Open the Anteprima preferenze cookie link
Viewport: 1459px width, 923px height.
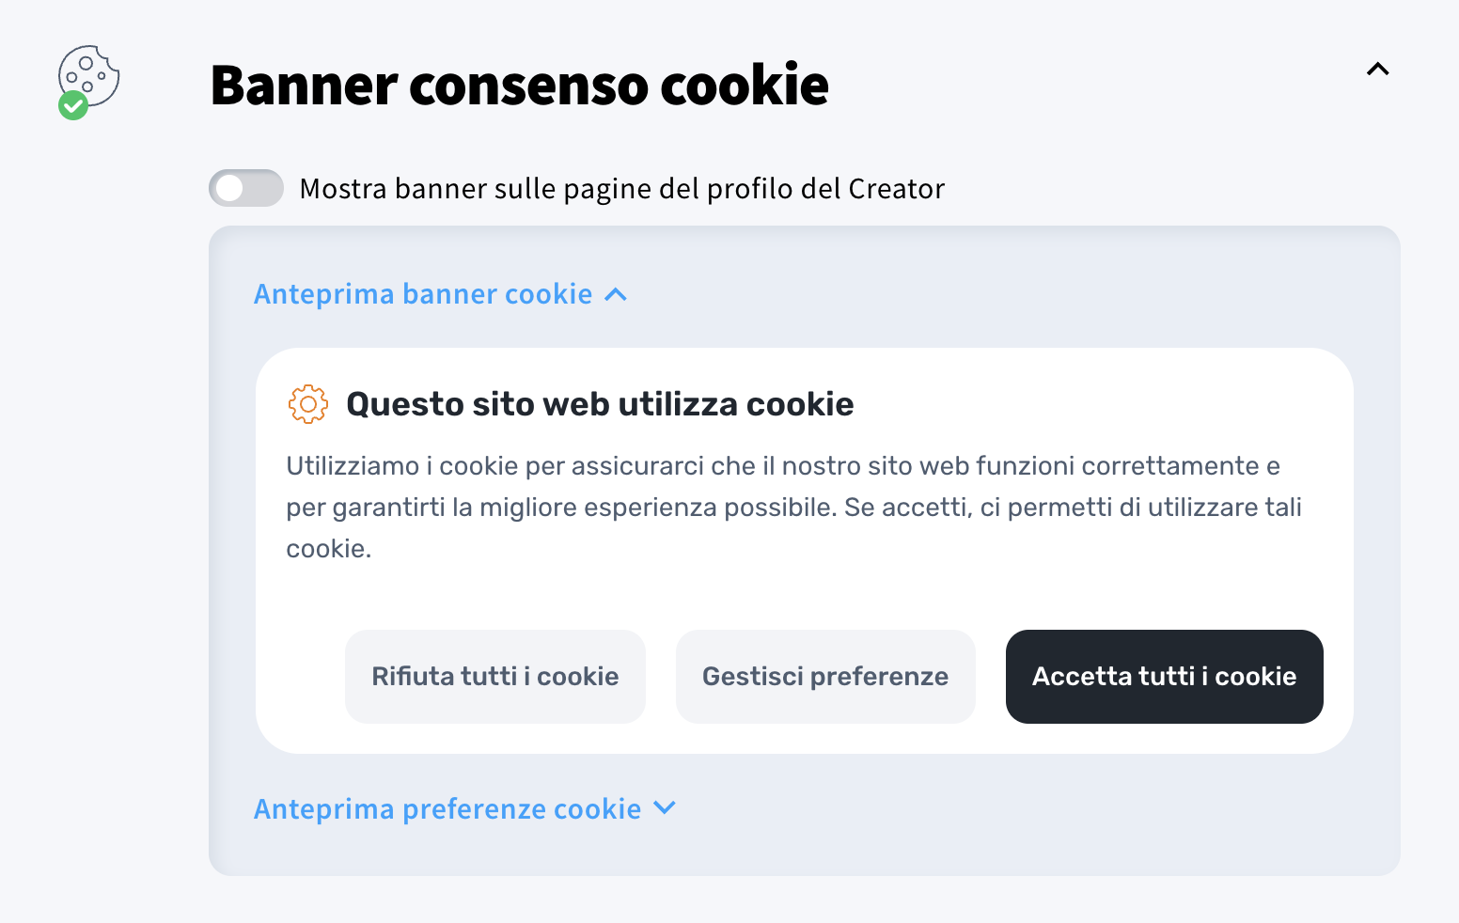point(447,809)
